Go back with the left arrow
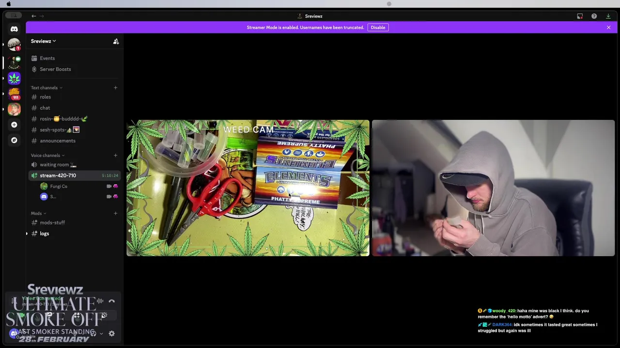The width and height of the screenshot is (620, 348). 34,16
